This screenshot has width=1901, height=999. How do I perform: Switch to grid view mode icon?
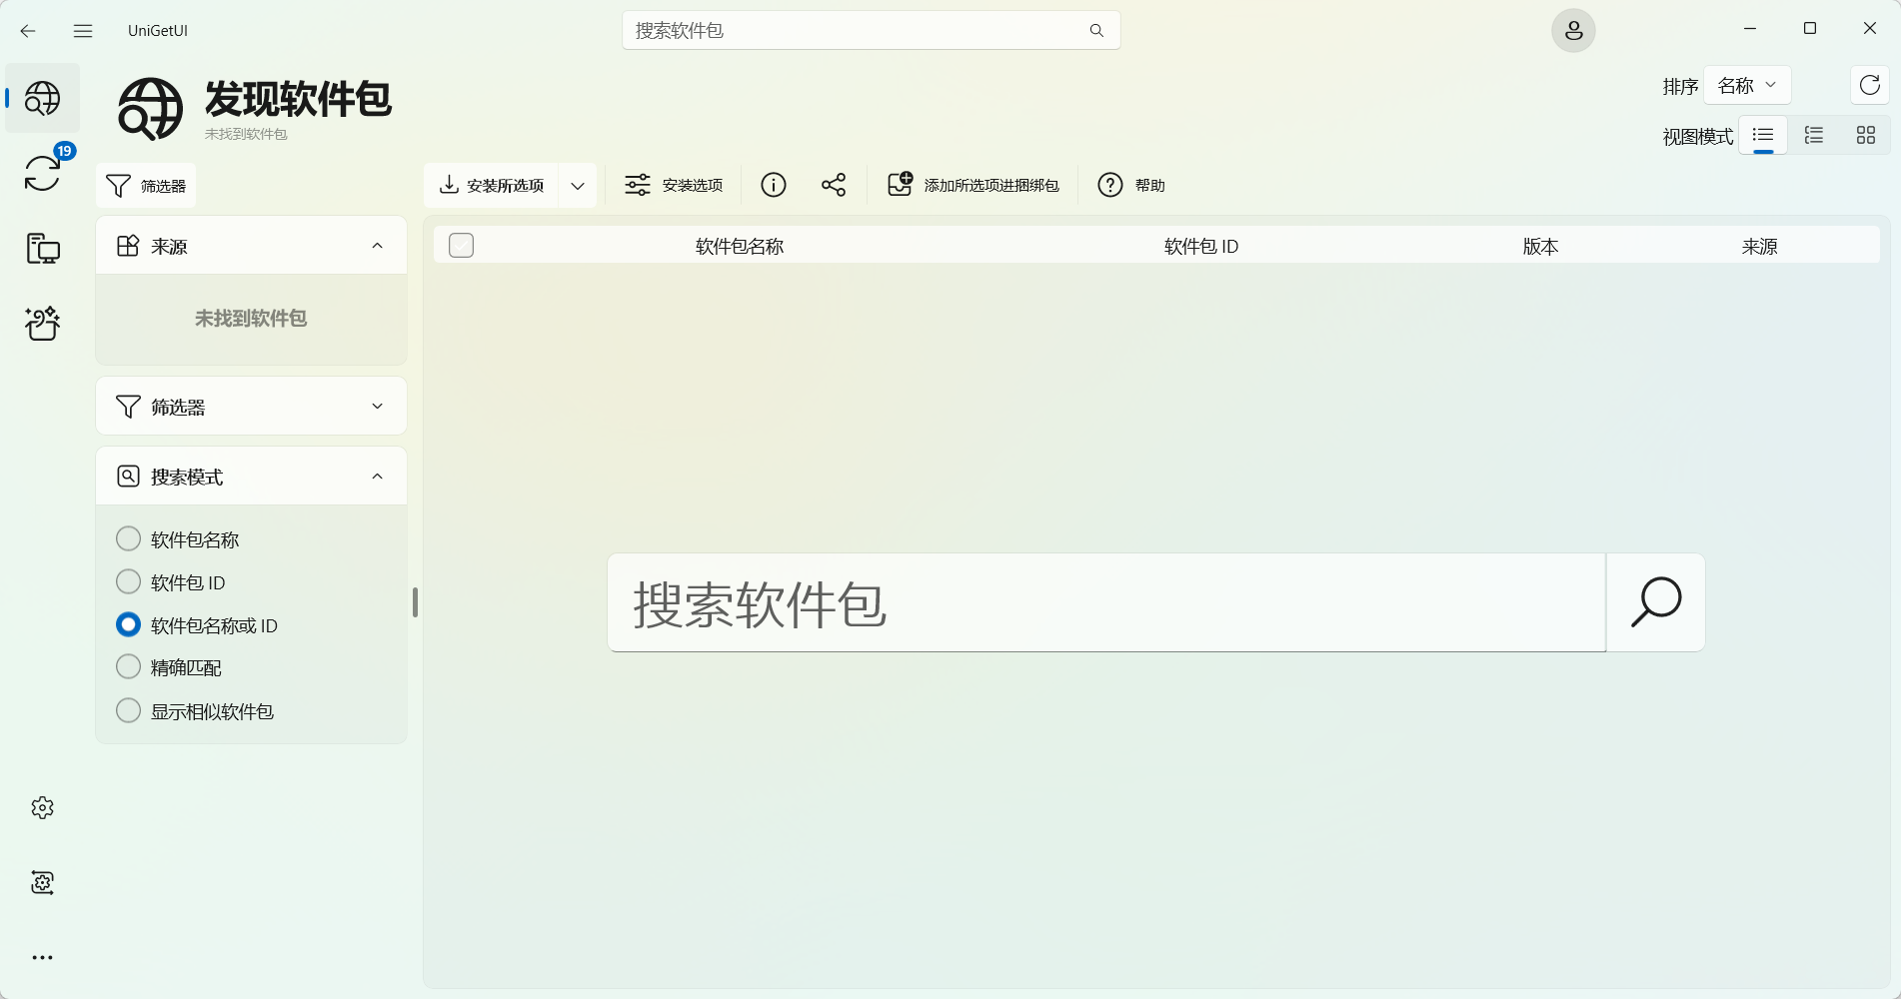(x=1865, y=136)
